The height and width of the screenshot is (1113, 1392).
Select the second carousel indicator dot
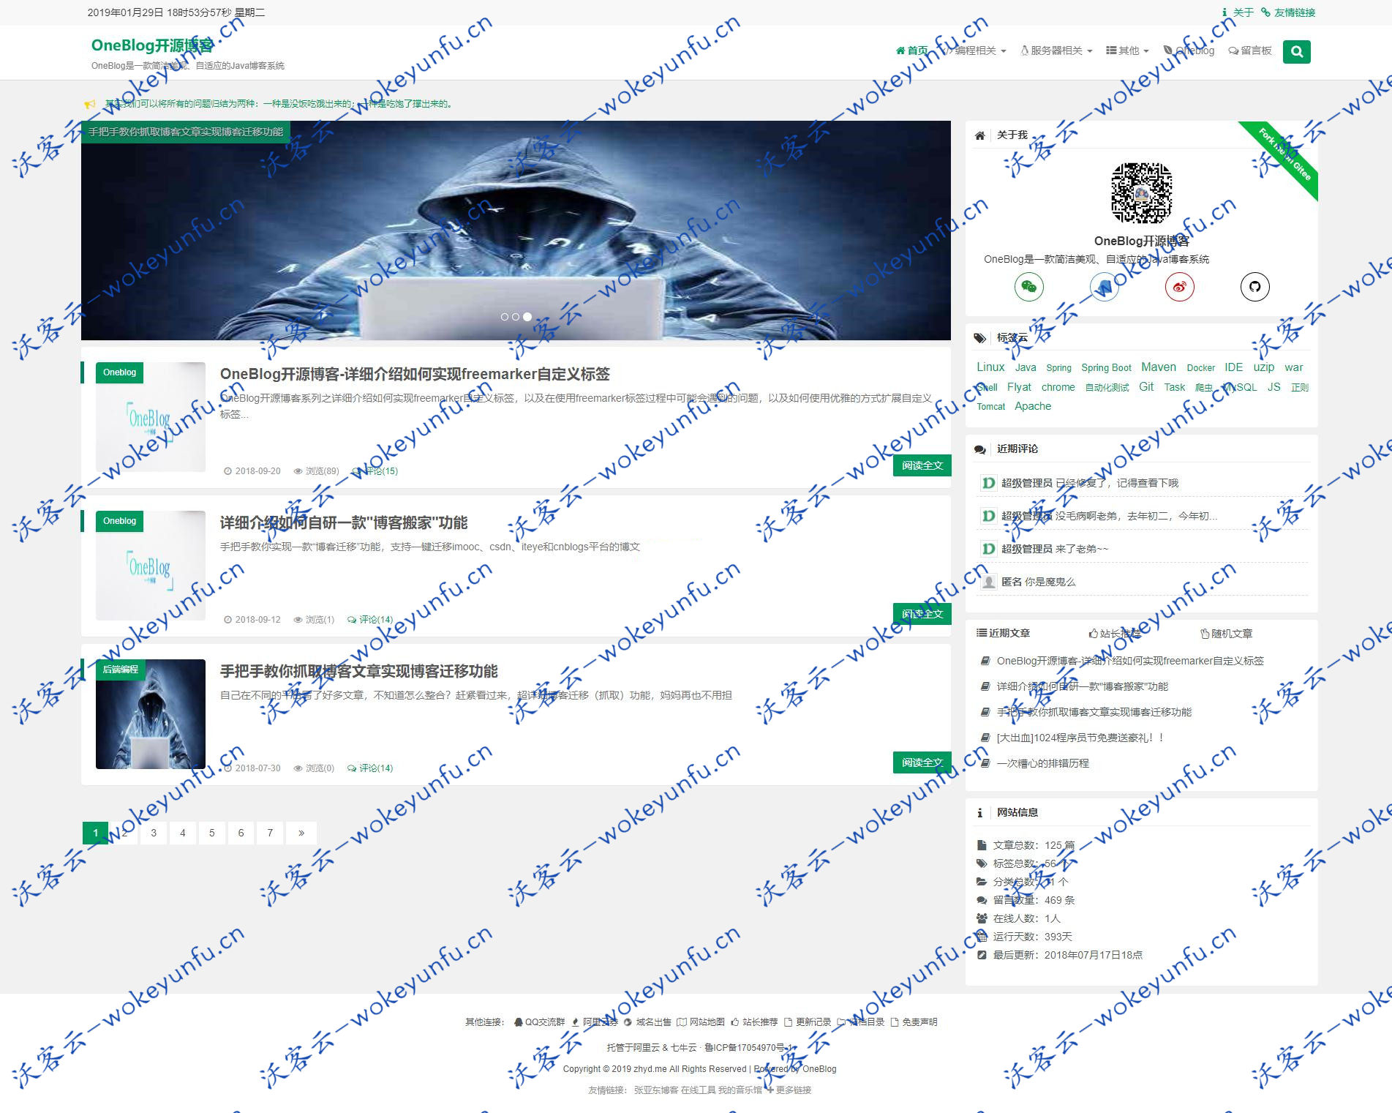point(516,317)
